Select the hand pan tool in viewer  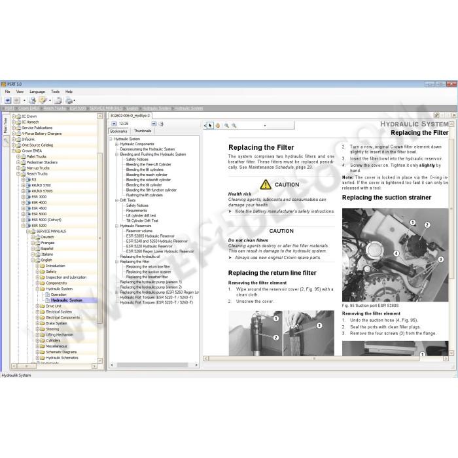(218, 126)
